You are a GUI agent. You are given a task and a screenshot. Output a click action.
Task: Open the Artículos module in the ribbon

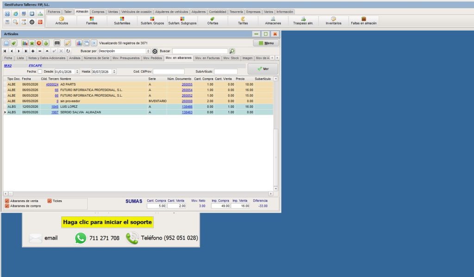[62, 20]
